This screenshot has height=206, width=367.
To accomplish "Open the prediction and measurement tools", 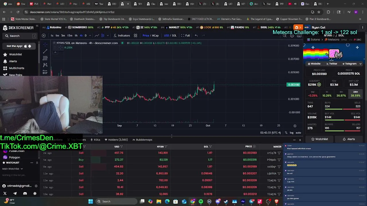I will (45, 72).
